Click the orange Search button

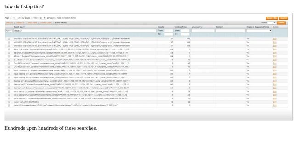click(x=283, y=18)
